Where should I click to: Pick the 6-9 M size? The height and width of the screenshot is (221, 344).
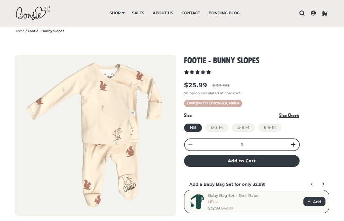[x=269, y=127]
